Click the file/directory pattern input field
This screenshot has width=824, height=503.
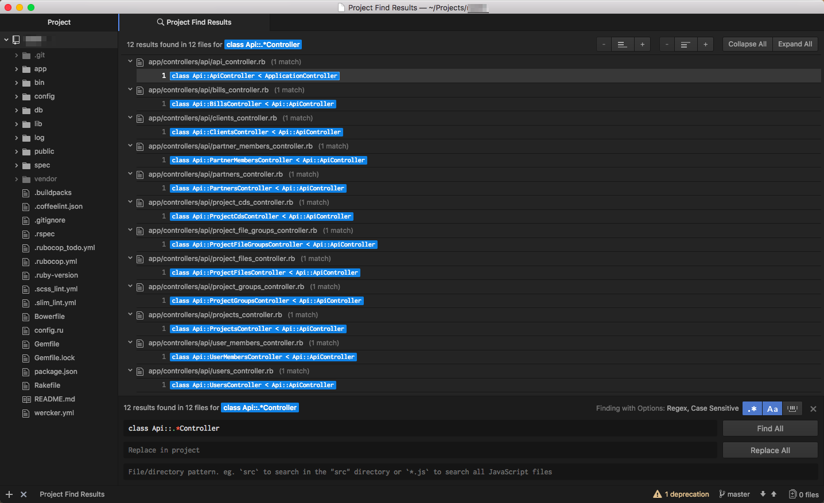pyautogui.click(x=402, y=471)
